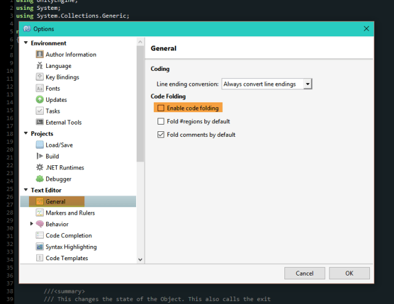Viewport: 394px width, 304px height.
Task: Click the Environment heading text
Action: tap(49, 43)
